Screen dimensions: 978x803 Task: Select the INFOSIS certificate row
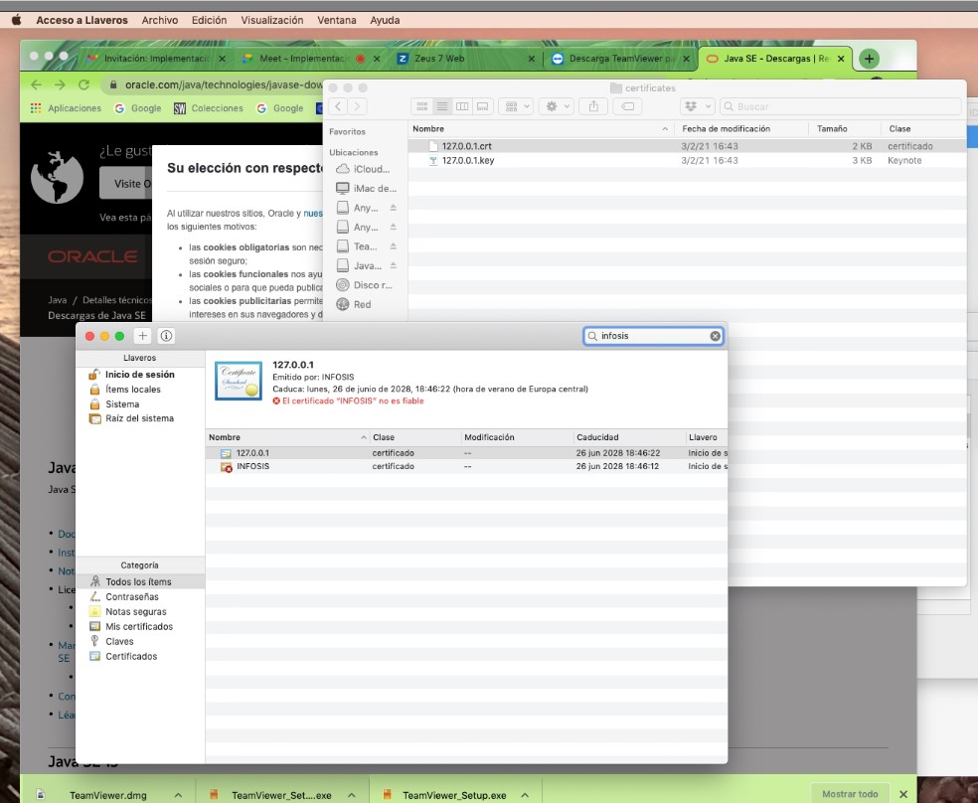[x=254, y=466]
